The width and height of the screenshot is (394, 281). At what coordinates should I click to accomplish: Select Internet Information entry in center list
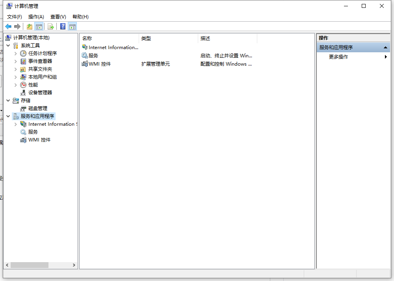113,47
